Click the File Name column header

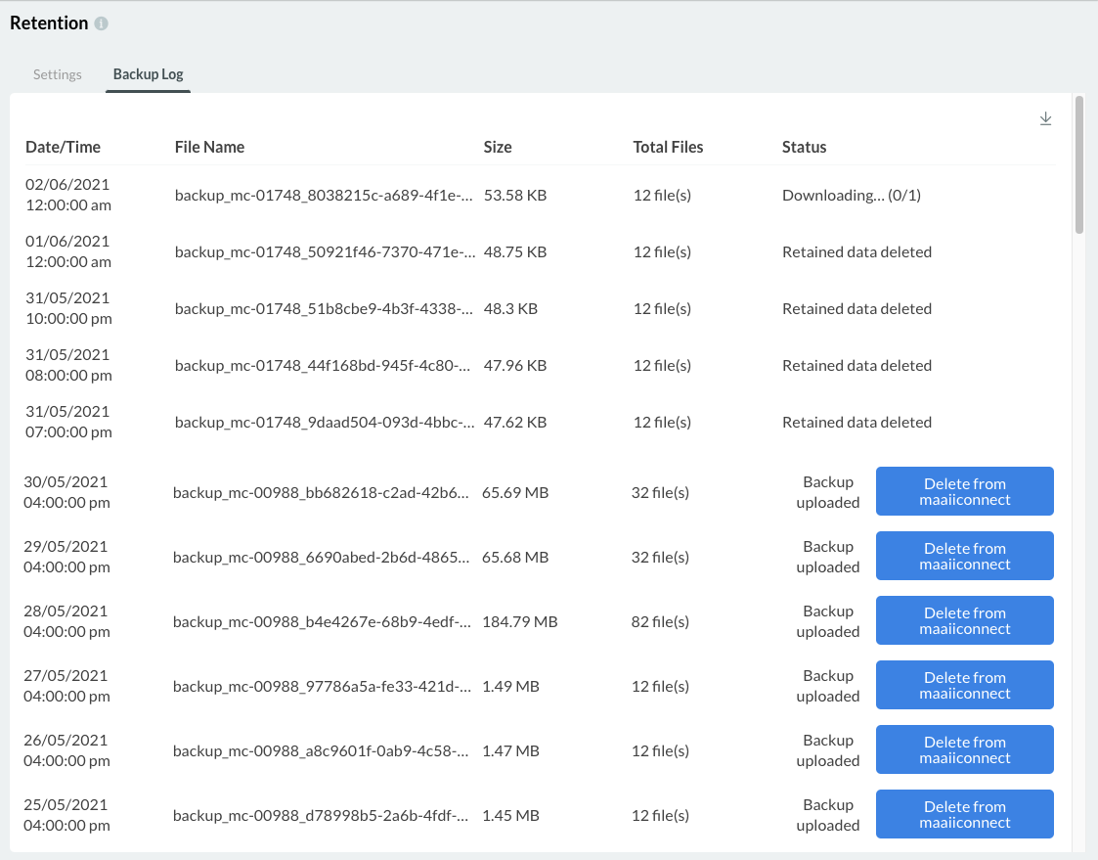point(209,147)
